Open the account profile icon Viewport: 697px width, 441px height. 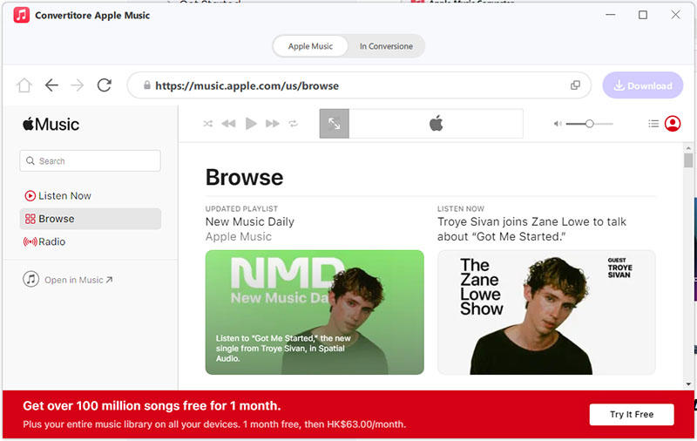click(x=673, y=124)
